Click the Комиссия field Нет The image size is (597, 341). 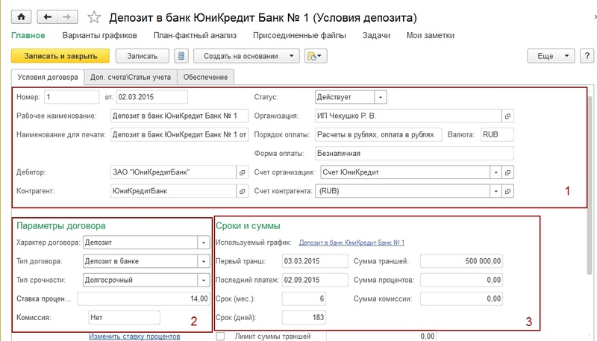(124, 317)
